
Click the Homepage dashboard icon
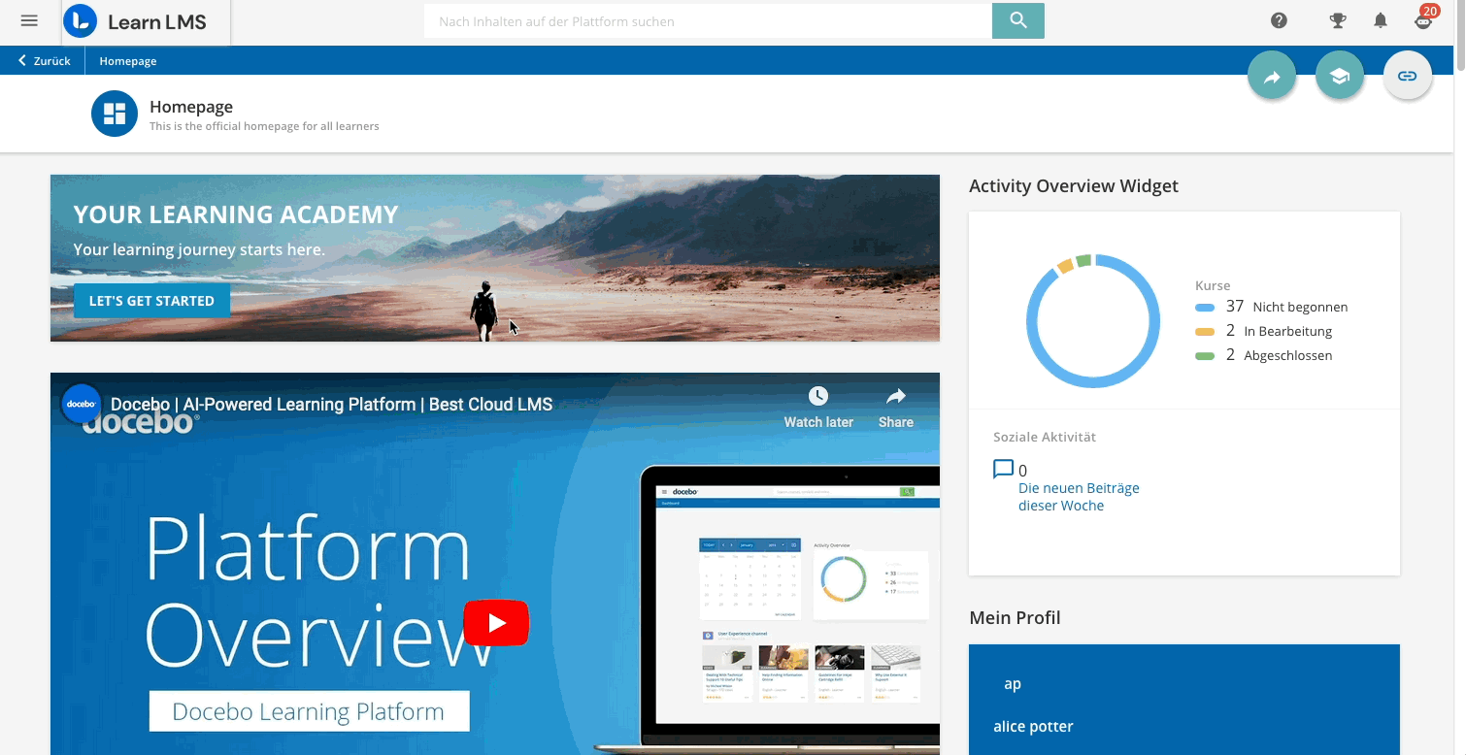[115, 114]
